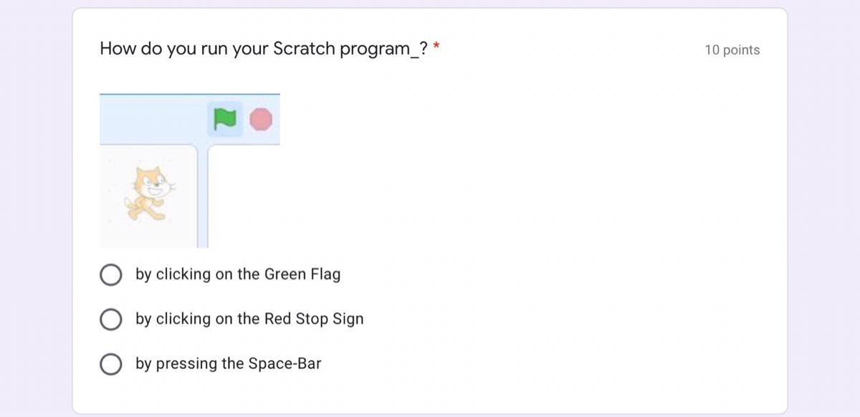The width and height of the screenshot is (860, 417).
Task: Click the red stop sign icon
Action: coord(261,119)
